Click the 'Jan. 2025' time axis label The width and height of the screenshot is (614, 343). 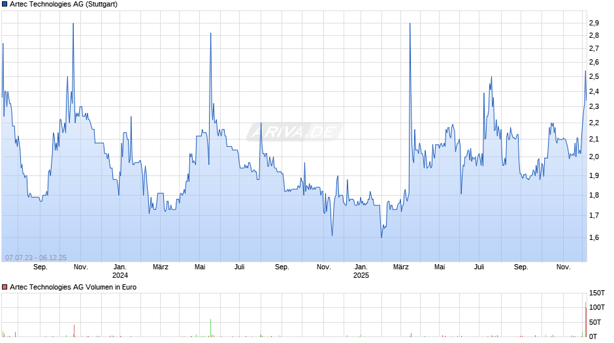coord(361,271)
